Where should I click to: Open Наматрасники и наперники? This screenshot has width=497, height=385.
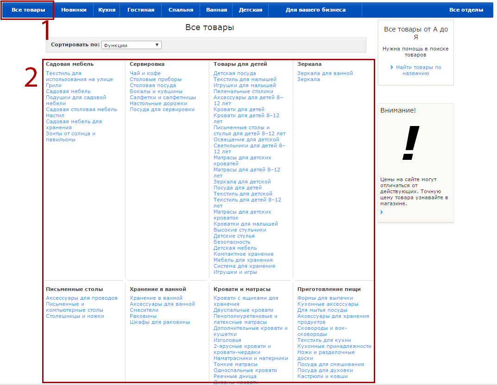(x=251, y=359)
